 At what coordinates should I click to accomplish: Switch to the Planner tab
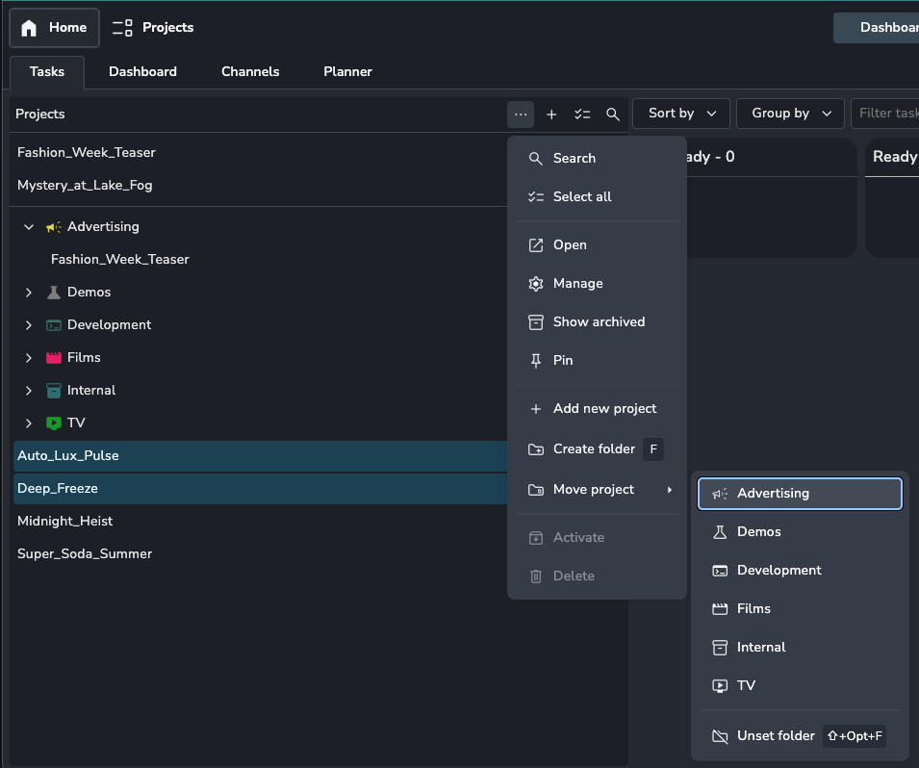(347, 72)
